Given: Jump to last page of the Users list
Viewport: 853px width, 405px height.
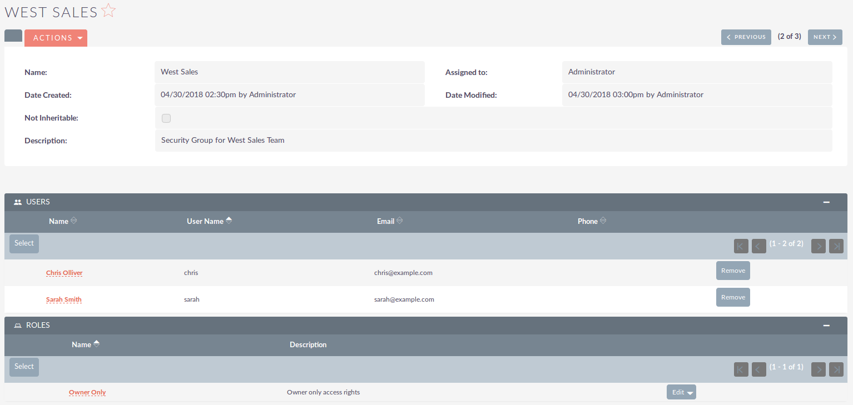Looking at the screenshot, I should (x=836, y=246).
